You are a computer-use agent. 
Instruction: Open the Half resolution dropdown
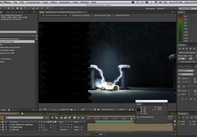(x=87, y=110)
